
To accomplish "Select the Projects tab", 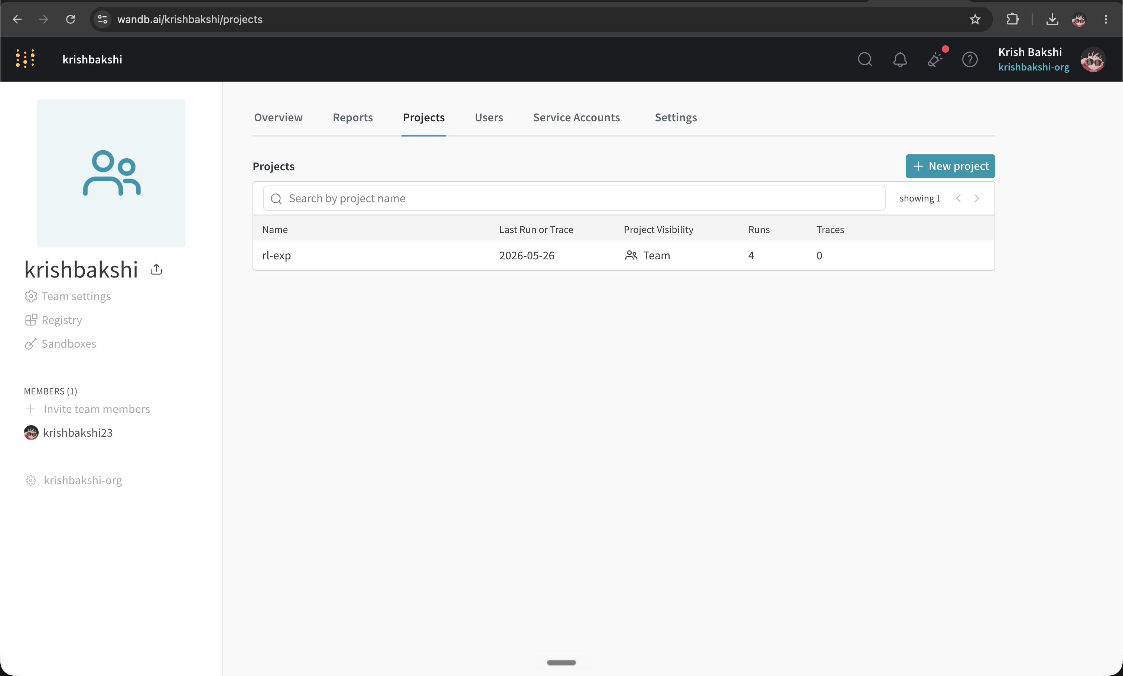I will pyautogui.click(x=424, y=118).
